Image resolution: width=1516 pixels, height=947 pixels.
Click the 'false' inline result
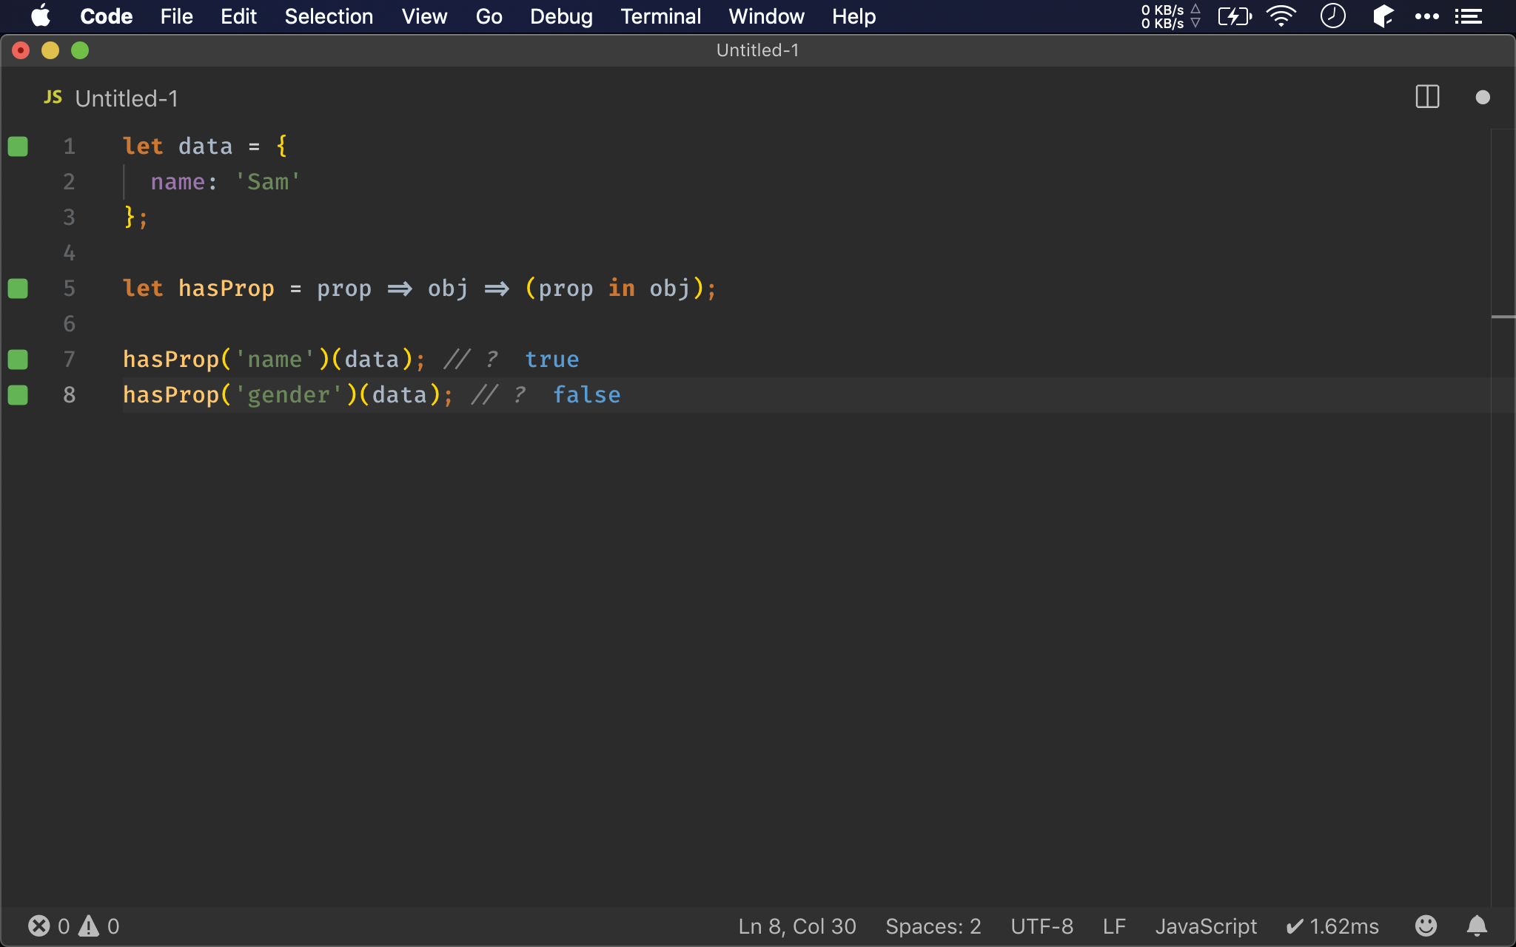[586, 395]
